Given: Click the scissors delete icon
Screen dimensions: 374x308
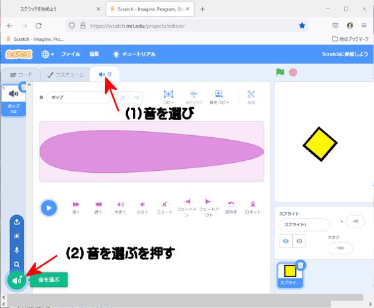Looking at the screenshot, I should 251,97.
